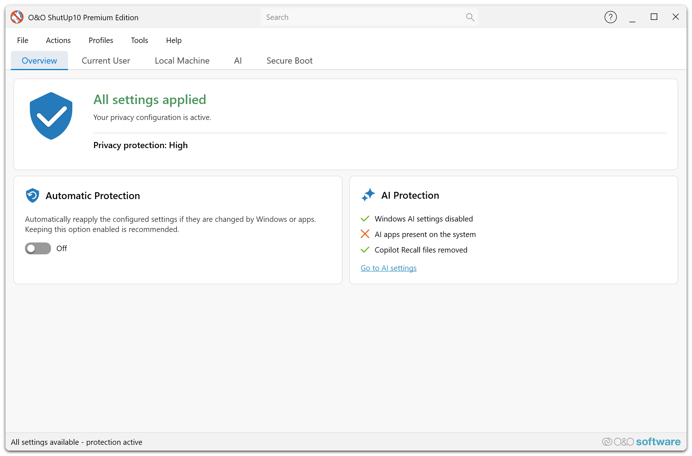The height and width of the screenshot is (456, 692).
Task: Open the Profiles menu
Action: [101, 40]
